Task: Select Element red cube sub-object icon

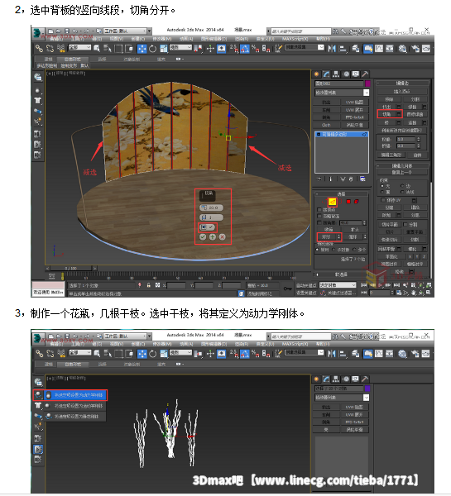Action: pos(357,202)
